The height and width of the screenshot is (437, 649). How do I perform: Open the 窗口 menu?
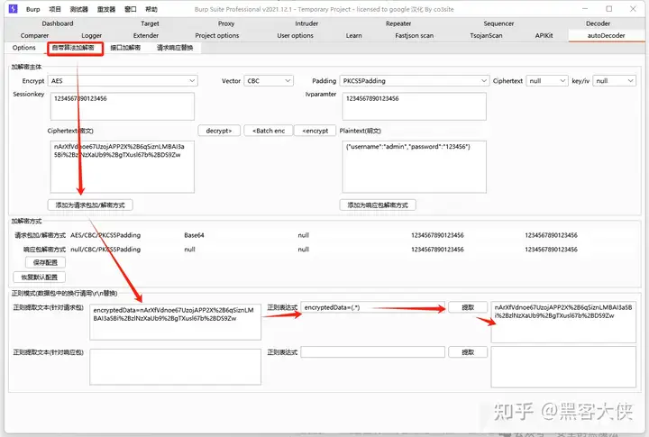tap(131, 9)
